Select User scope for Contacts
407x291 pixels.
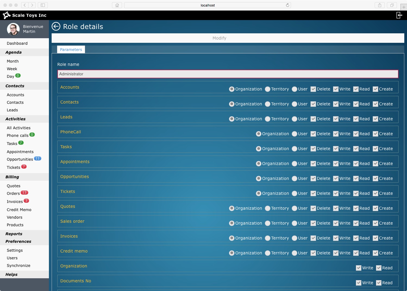pos(295,104)
